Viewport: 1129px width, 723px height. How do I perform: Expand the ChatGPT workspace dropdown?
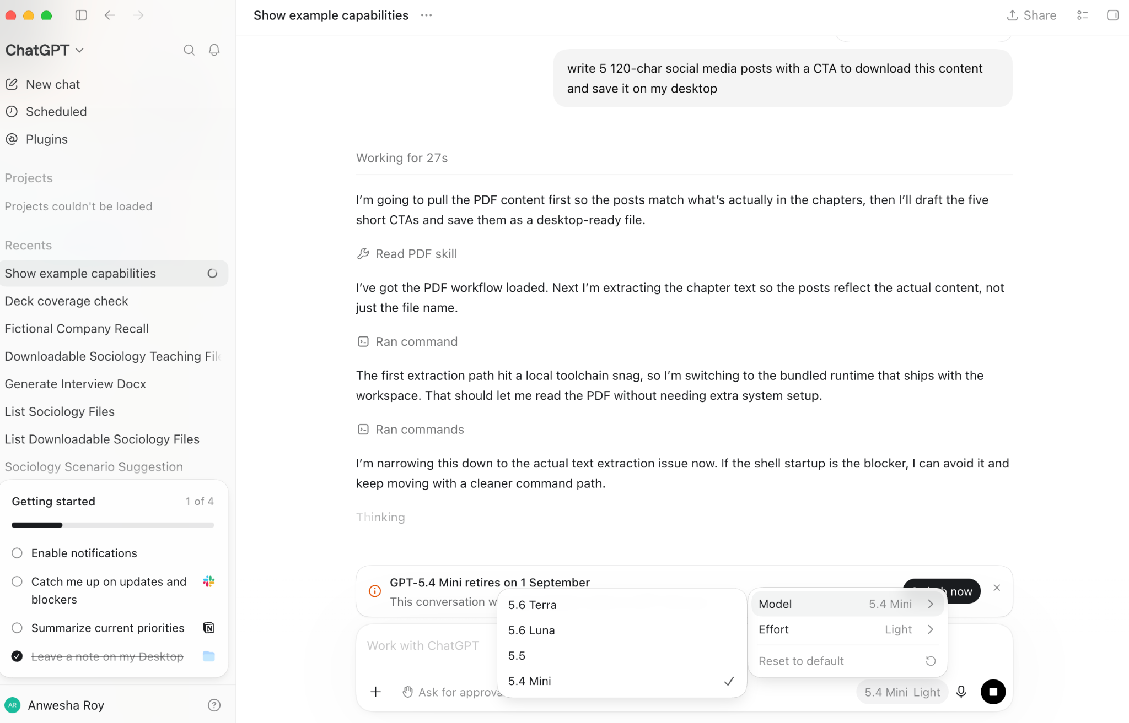pyautogui.click(x=44, y=50)
